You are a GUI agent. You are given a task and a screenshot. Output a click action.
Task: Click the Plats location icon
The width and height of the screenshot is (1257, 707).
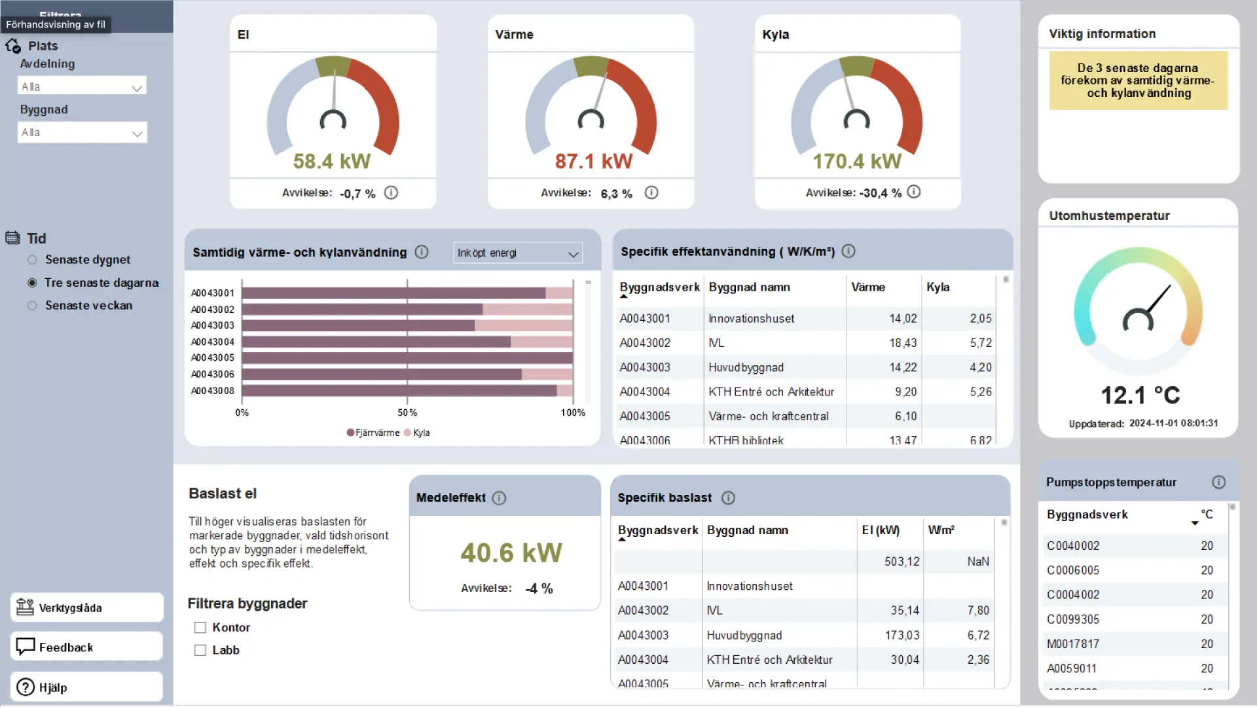(x=13, y=46)
